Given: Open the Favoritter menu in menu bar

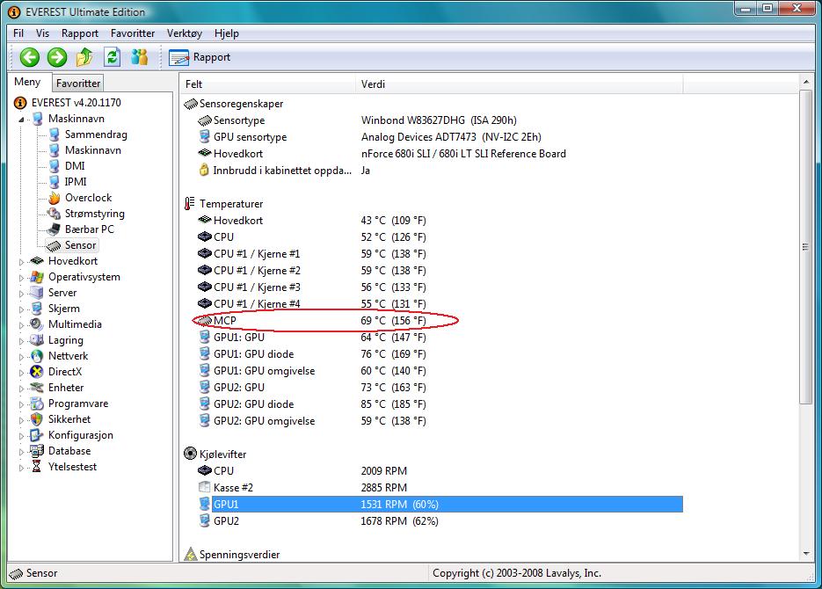Looking at the screenshot, I should 133,33.
